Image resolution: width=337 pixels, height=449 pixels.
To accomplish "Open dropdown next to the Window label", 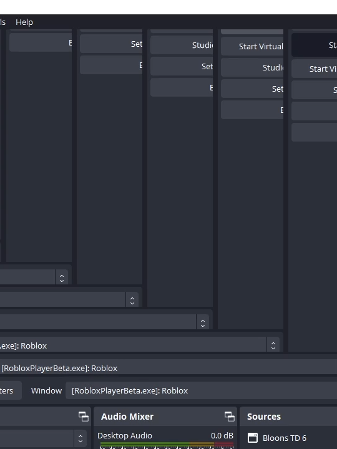I will pyautogui.click(x=201, y=390).
